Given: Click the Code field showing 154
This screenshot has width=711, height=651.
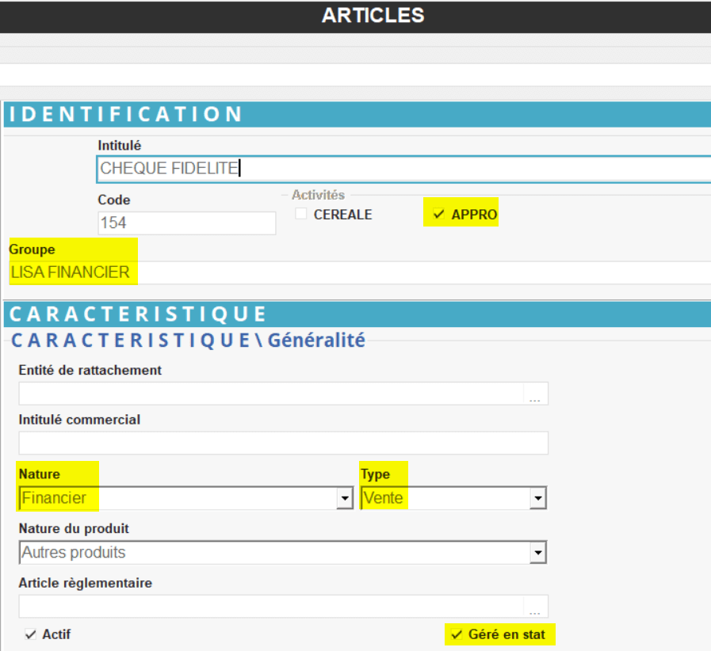Looking at the screenshot, I should pos(186,223).
